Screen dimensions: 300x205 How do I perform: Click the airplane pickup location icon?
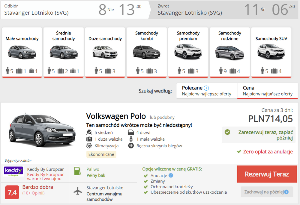coord(78,191)
